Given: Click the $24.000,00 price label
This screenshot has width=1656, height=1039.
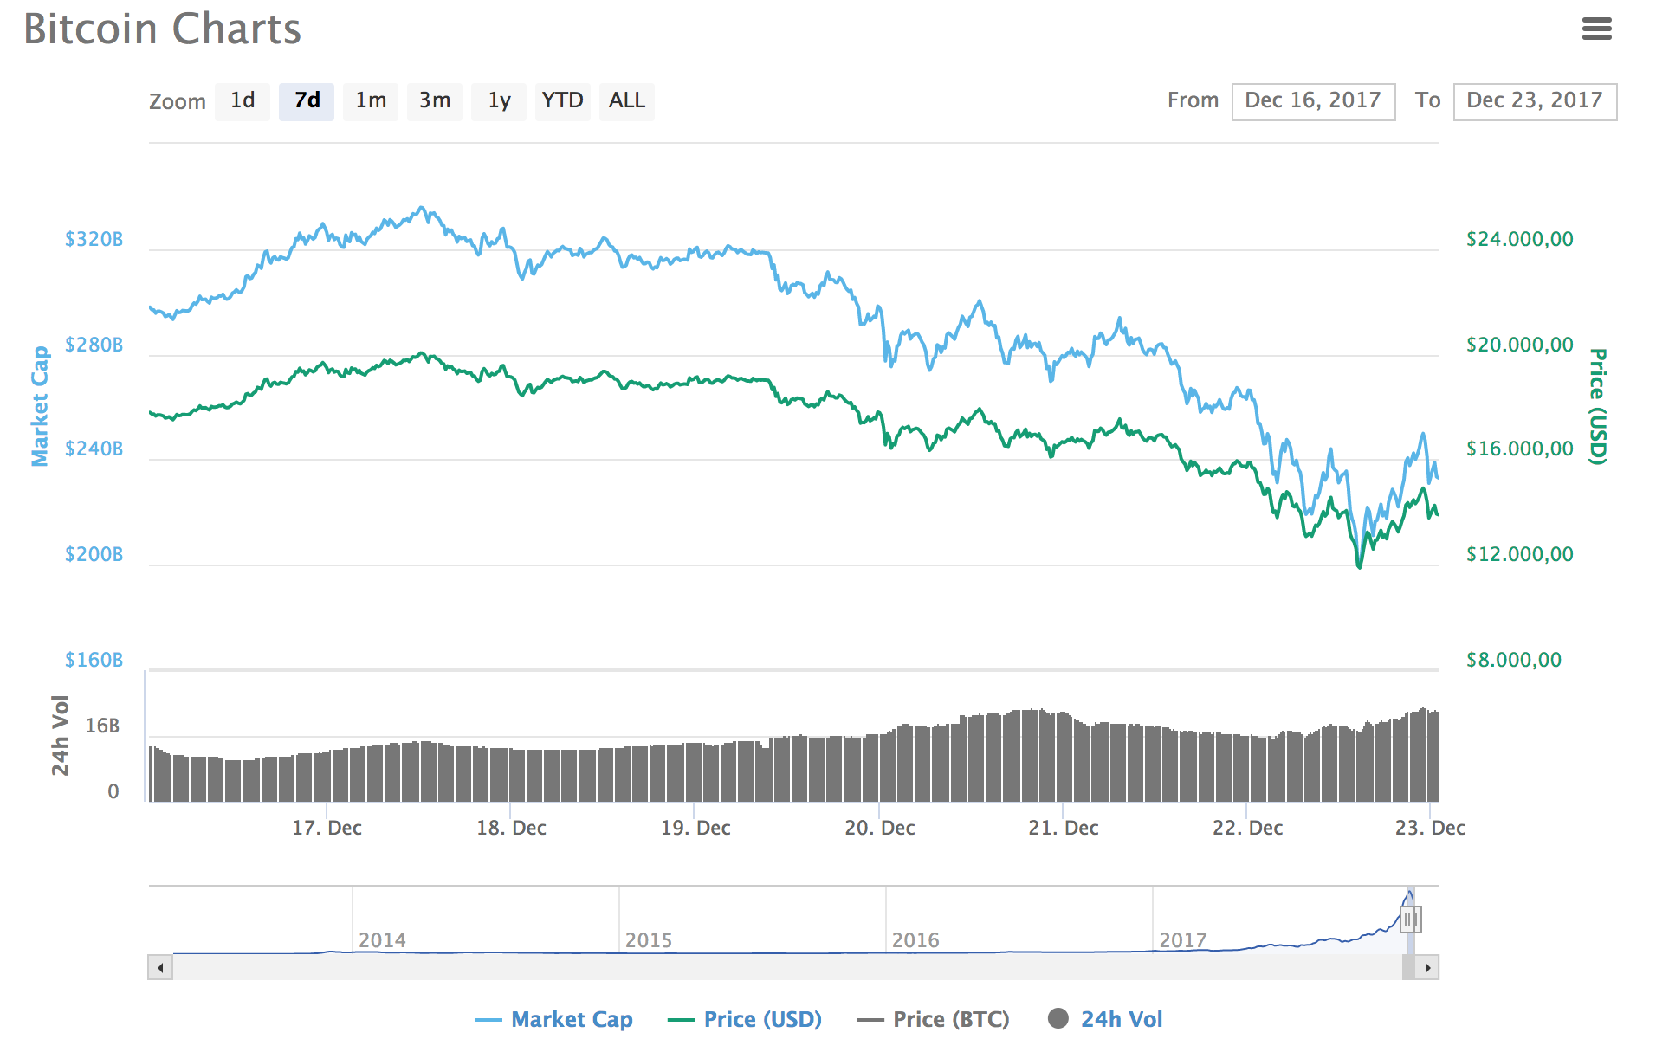Looking at the screenshot, I should pos(1520,239).
